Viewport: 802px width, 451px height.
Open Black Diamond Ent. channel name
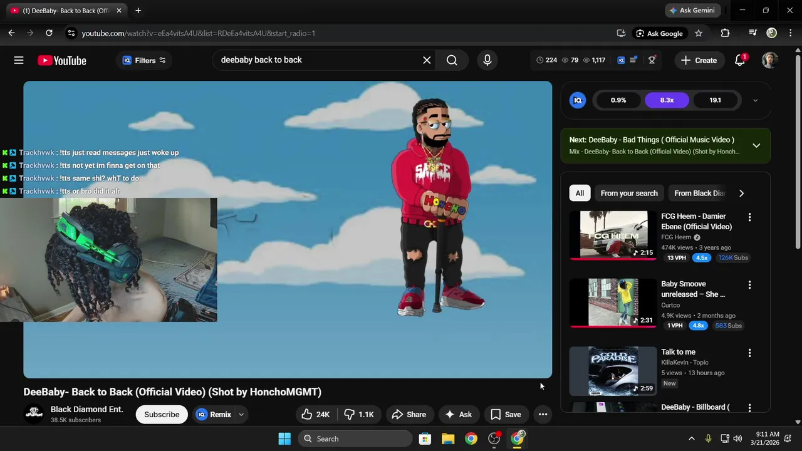click(x=86, y=409)
